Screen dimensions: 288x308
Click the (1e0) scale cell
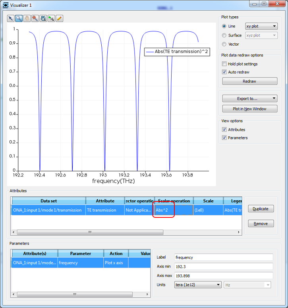click(208, 210)
